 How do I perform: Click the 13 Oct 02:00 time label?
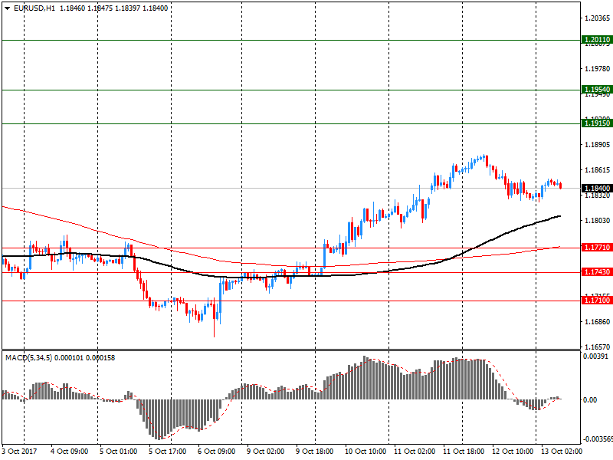[562, 452]
